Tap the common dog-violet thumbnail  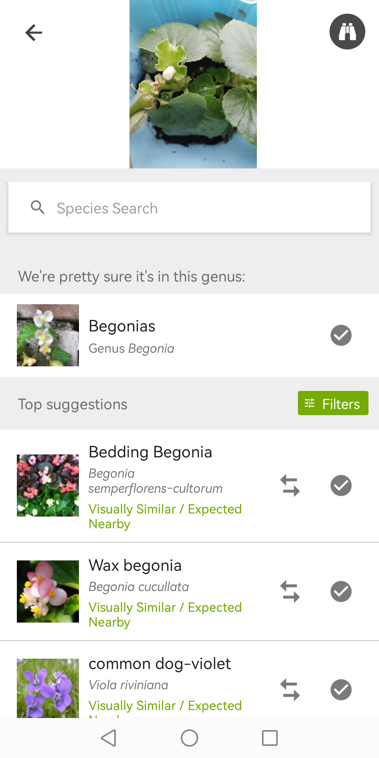click(x=48, y=688)
